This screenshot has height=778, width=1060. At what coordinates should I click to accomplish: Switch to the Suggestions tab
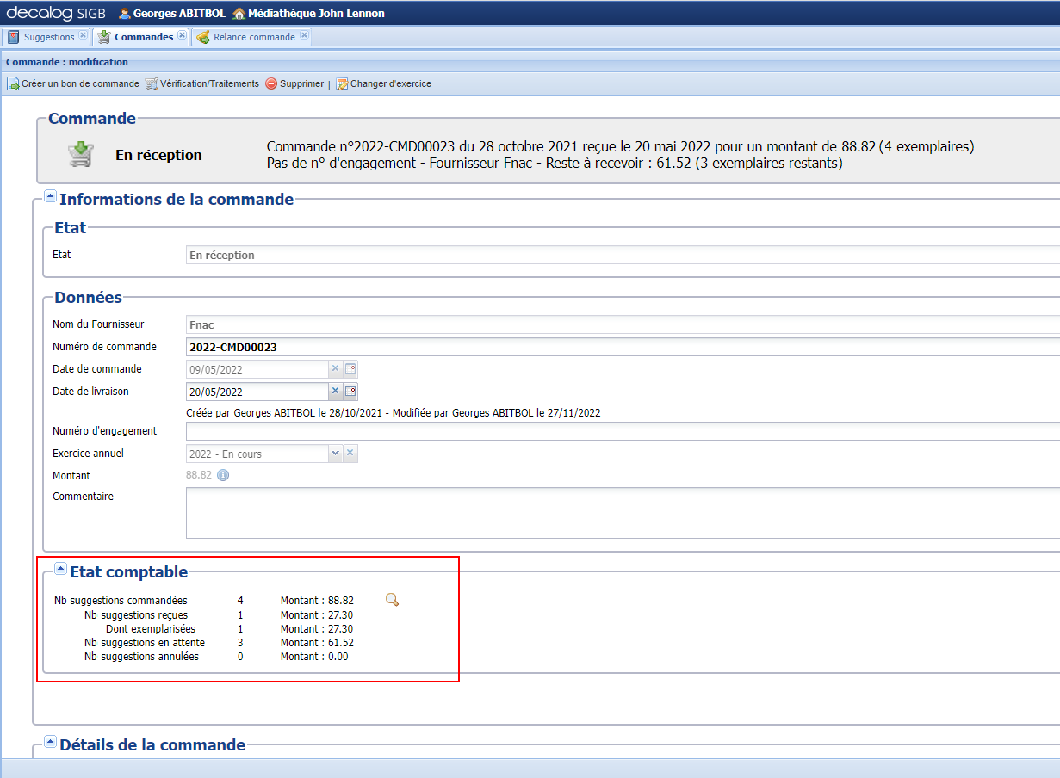coord(47,36)
